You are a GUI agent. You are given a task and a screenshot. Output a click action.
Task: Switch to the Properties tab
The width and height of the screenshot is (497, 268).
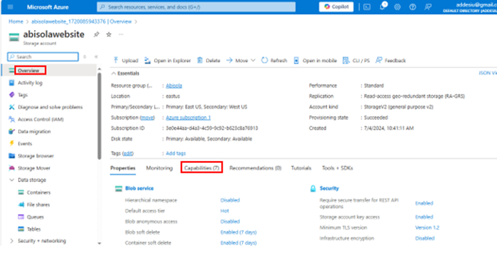(x=123, y=168)
